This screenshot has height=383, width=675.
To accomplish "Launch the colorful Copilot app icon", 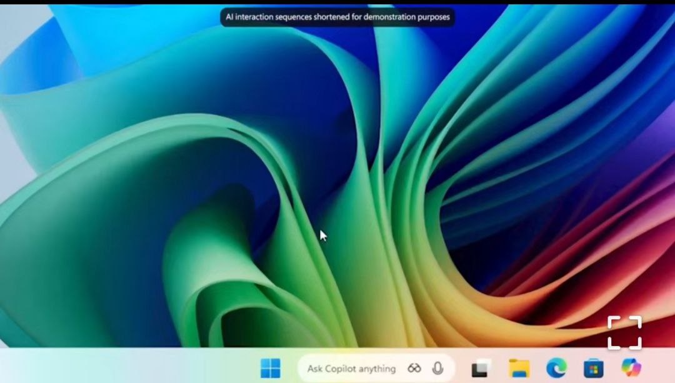I will (x=631, y=368).
